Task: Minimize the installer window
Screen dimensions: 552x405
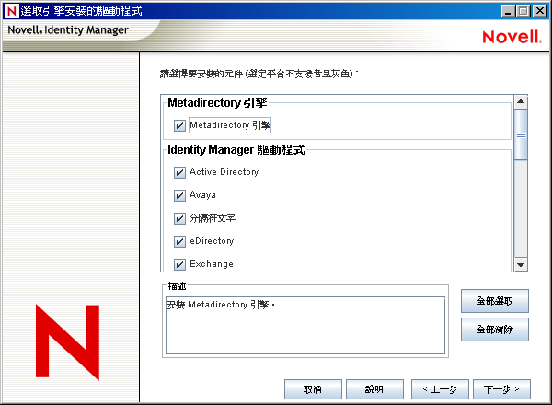Action: click(508, 11)
